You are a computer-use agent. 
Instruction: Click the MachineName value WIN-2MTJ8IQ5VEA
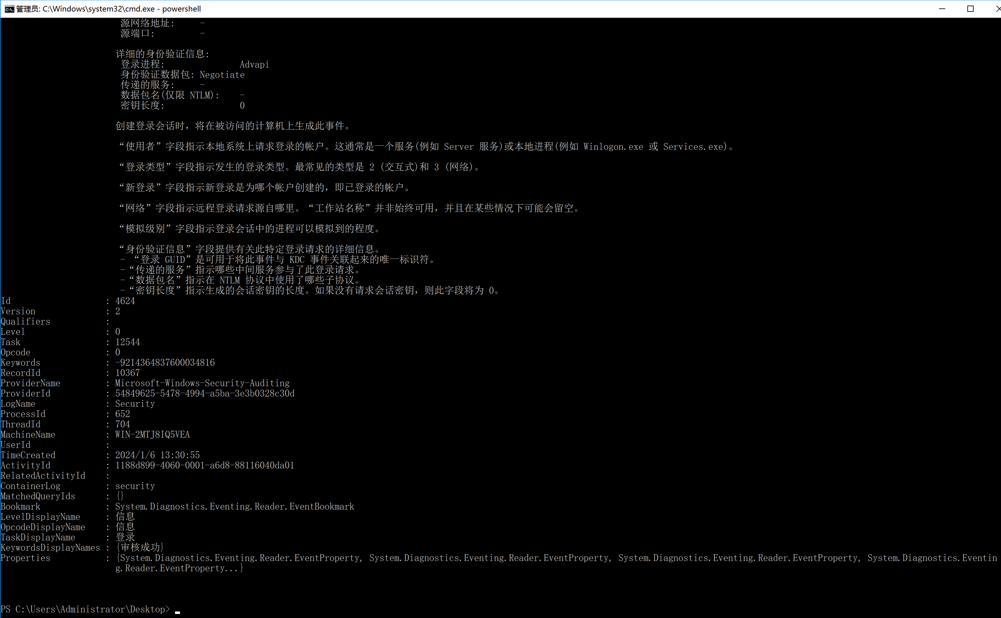pos(152,435)
